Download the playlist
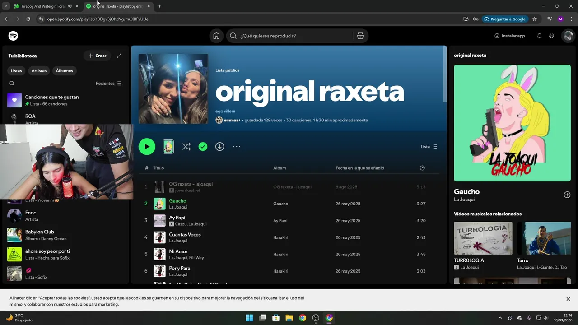This screenshot has height=325, width=578. (x=219, y=147)
